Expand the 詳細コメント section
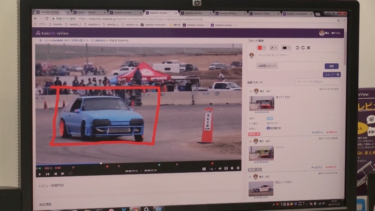This screenshot has width=375, height=211. click(x=267, y=66)
